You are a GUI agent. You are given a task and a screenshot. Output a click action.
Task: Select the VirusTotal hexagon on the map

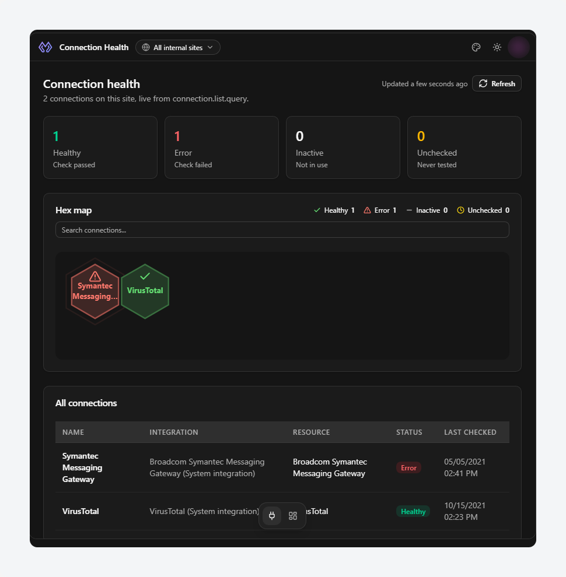click(x=145, y=291)
